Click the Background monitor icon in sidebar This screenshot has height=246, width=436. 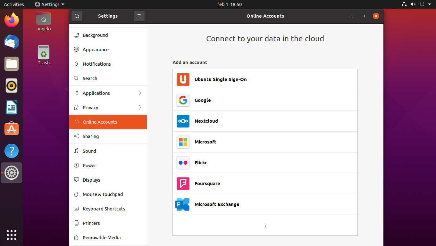pos(76,35)
